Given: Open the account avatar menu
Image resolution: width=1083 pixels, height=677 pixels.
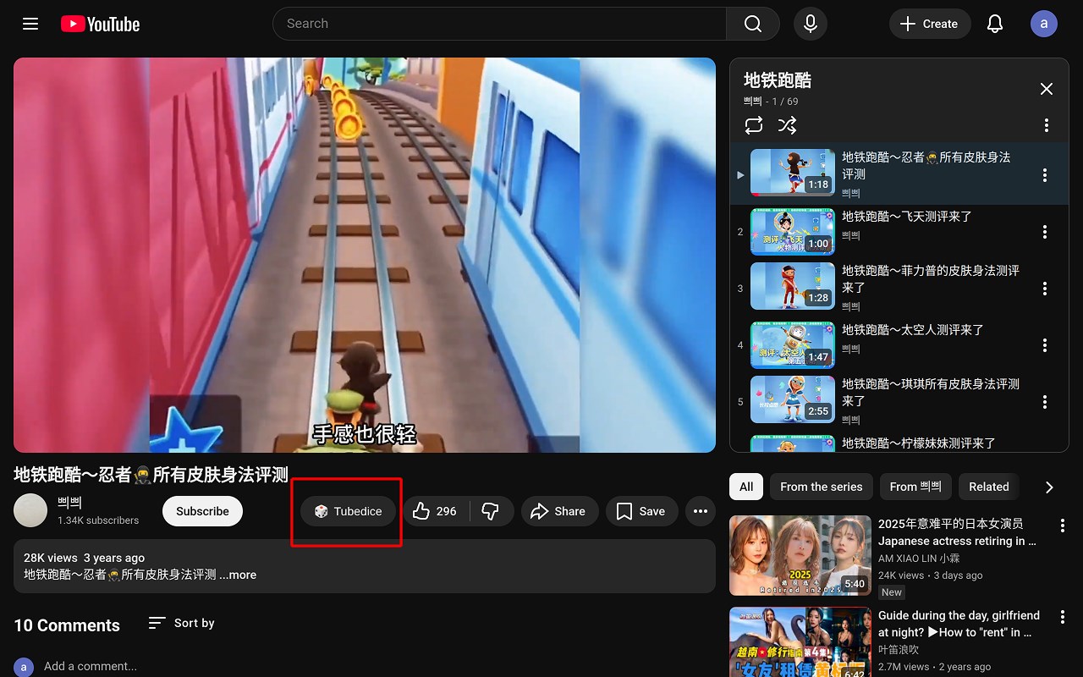Looking at the screenshot, I should click(1044, 24).
